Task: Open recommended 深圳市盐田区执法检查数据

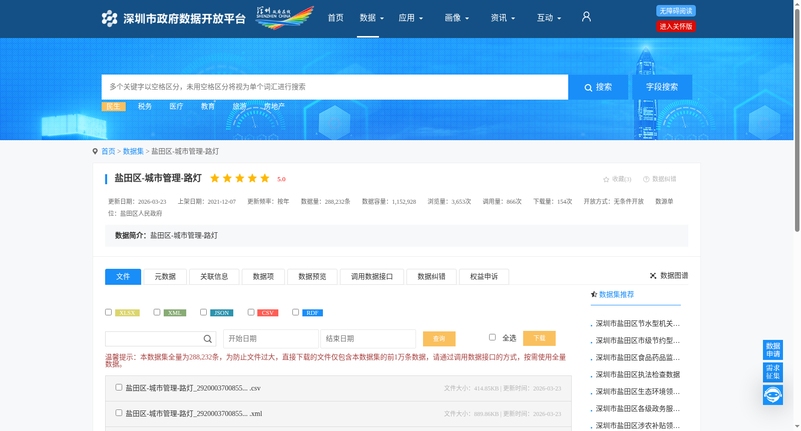Action: [638, 375]
